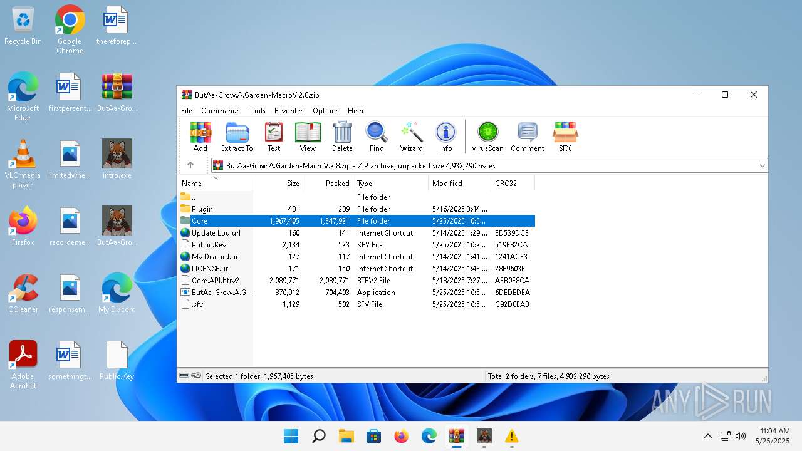Select the Core folder row

[357, 221]
